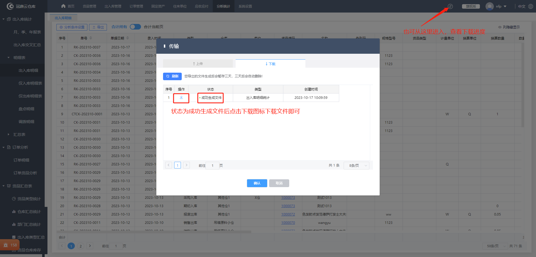
Task: Switch to the 上传 tab
Action: 198,64
